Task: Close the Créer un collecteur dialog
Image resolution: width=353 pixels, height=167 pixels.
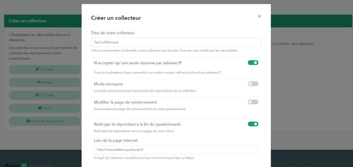Action: [x=259, y=16]
